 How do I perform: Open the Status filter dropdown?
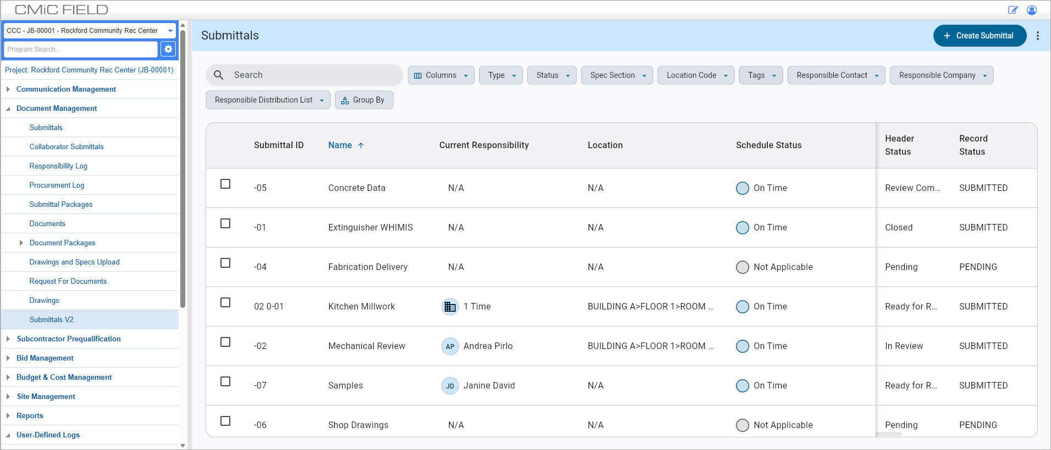[552, 75]
